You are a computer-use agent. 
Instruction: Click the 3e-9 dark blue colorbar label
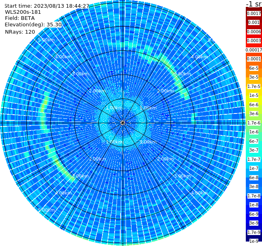point(253,223)
